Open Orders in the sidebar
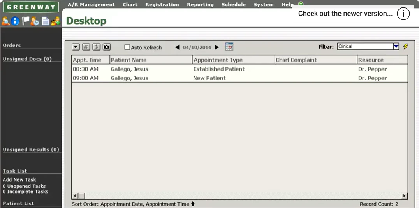419x208 pixels. coord(12,45)
